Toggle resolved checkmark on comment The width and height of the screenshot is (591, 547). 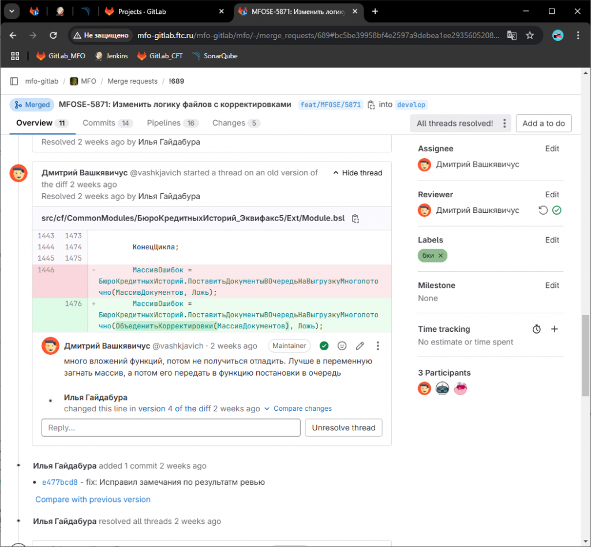click(x=324, y=346)
